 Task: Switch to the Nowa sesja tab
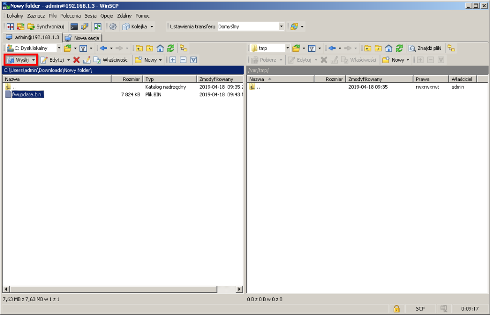[x=83, y=38]
